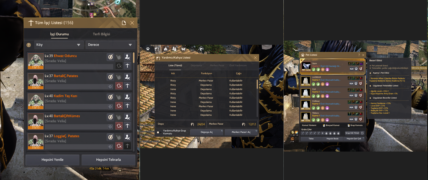Click pickaxe work icon for Ehwaz Oduncu

pos(127,66)
